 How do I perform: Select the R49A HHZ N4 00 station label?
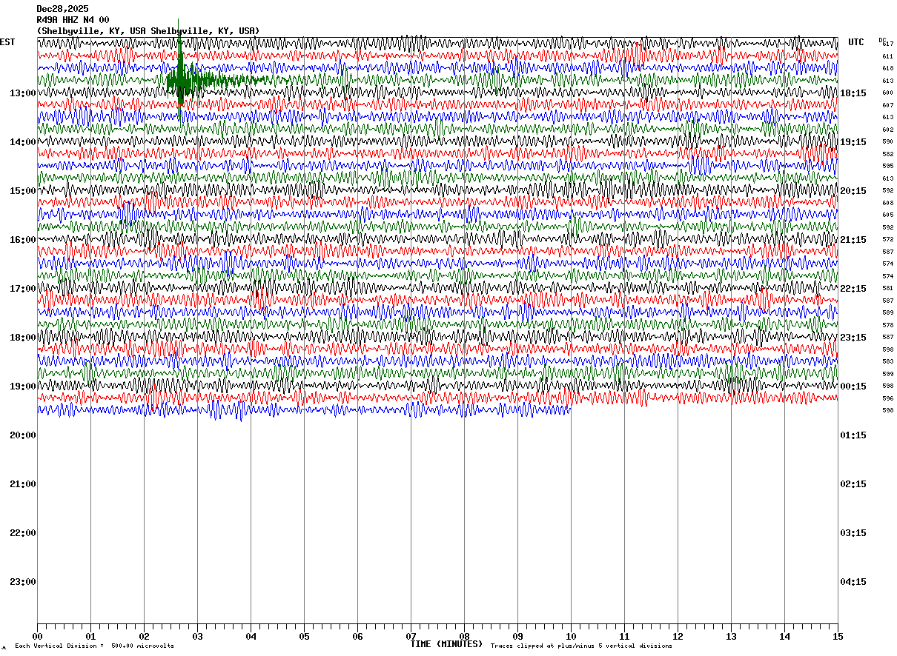point(73,20)
